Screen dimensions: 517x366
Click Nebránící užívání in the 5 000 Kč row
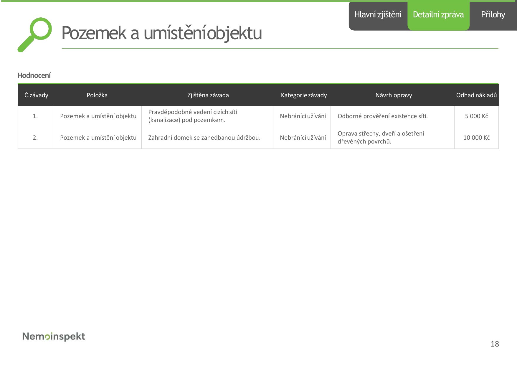303,116
